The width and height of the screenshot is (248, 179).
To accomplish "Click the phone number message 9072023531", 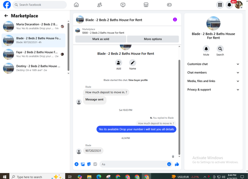I will coord(93,151).
